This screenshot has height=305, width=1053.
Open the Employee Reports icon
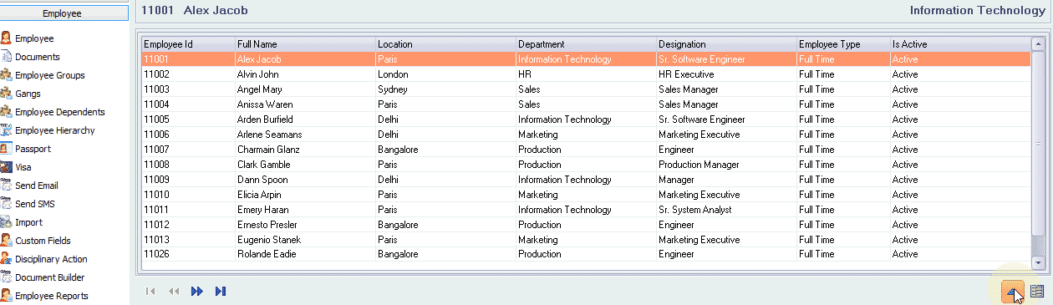[7, 296]
